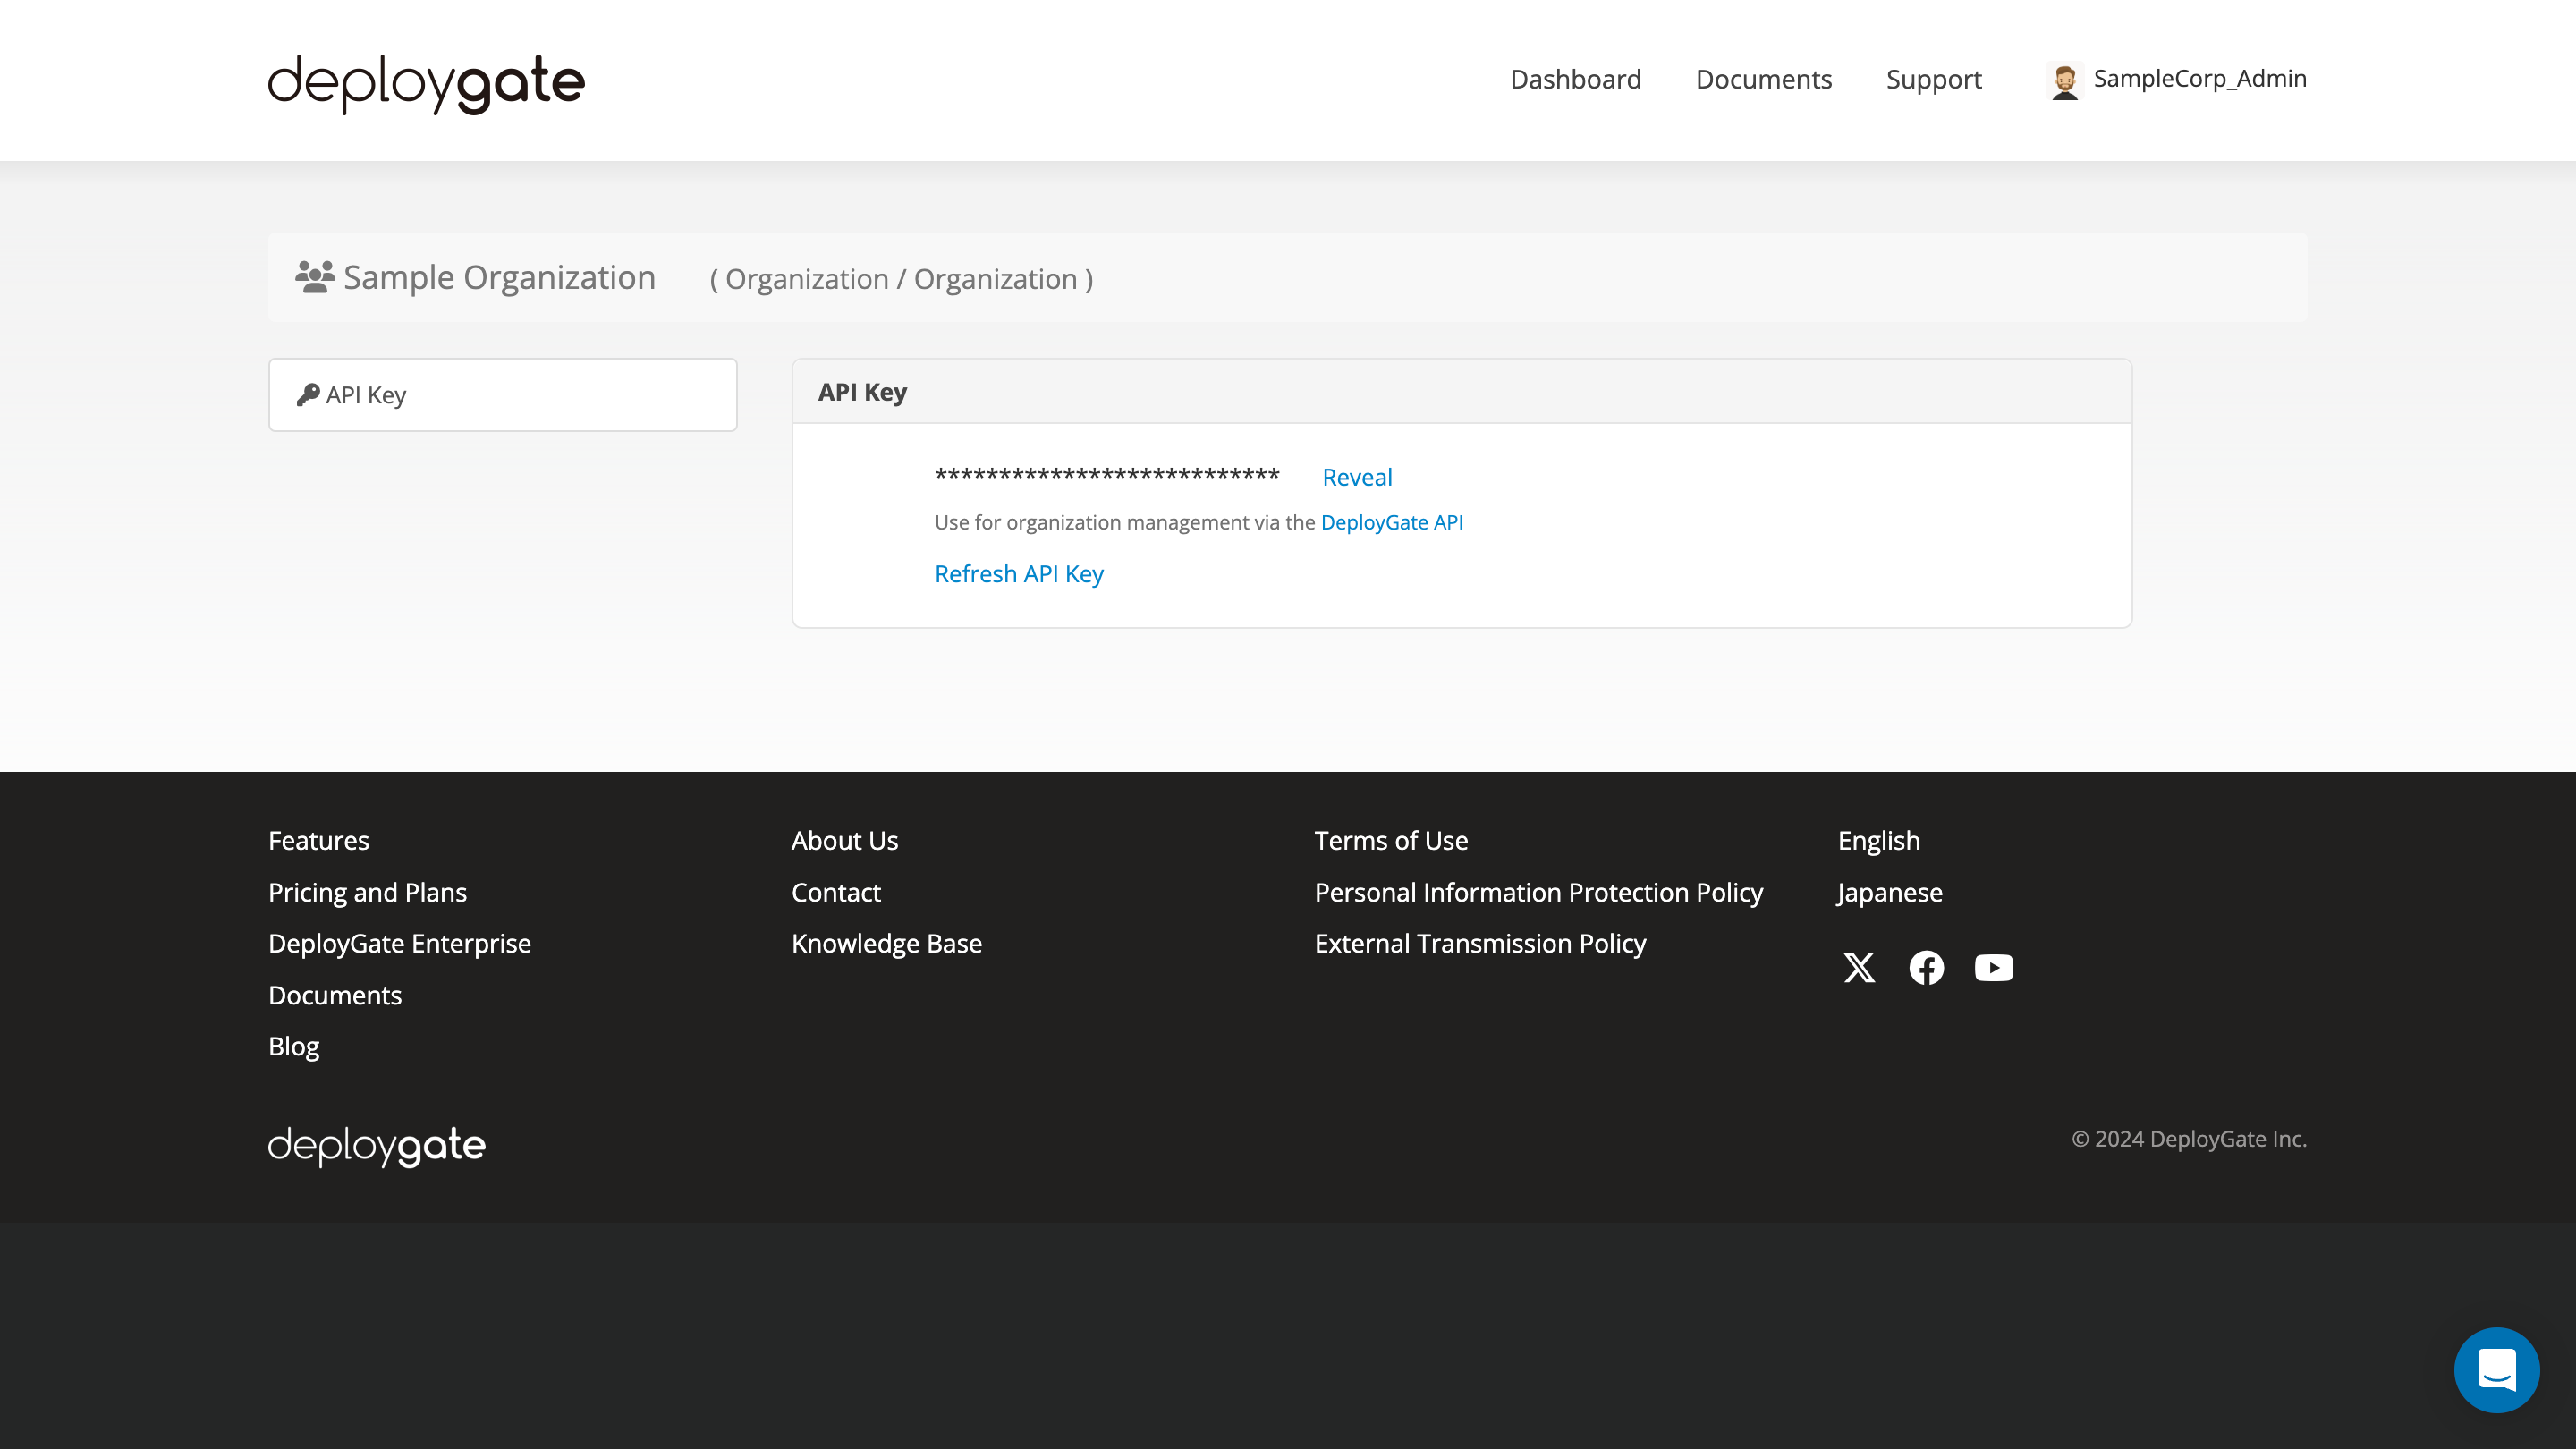Open the chat support bubble icon
2576x1449 pixels.
pyautogui.click(x=2497, y=1370)
